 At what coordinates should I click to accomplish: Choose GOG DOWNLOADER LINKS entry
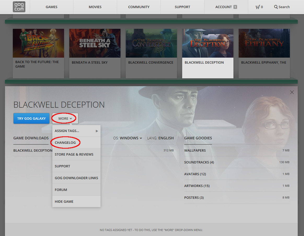[x=76, y=178]
